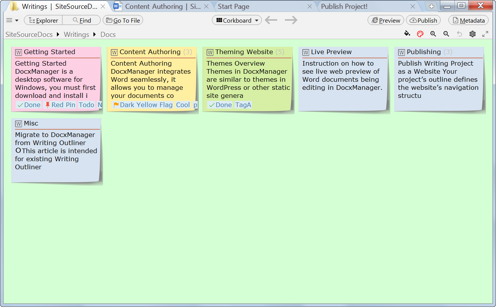Click the undo arrow icon
The image size is (496, 307).
[x=459, y=34]
